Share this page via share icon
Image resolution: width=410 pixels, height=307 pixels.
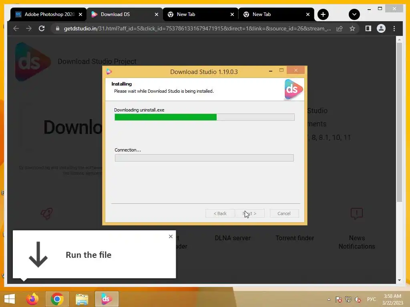(x=340, y=28)
